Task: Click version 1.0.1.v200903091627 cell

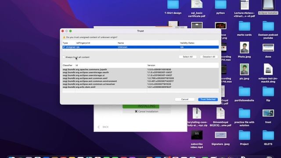Action: coord(159,87)
